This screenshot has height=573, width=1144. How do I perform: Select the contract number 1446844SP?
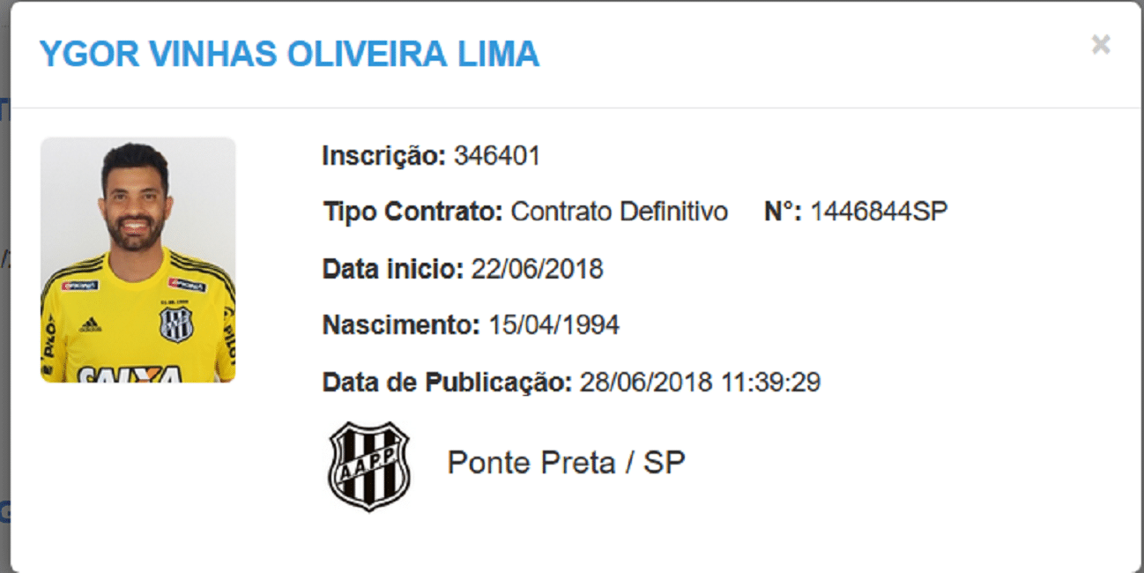879,212
